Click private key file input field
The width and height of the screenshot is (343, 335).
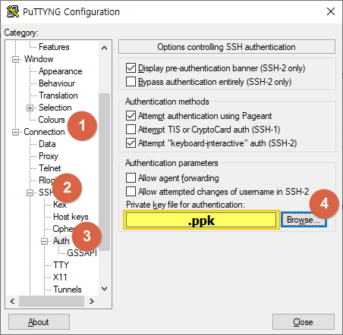201,220
